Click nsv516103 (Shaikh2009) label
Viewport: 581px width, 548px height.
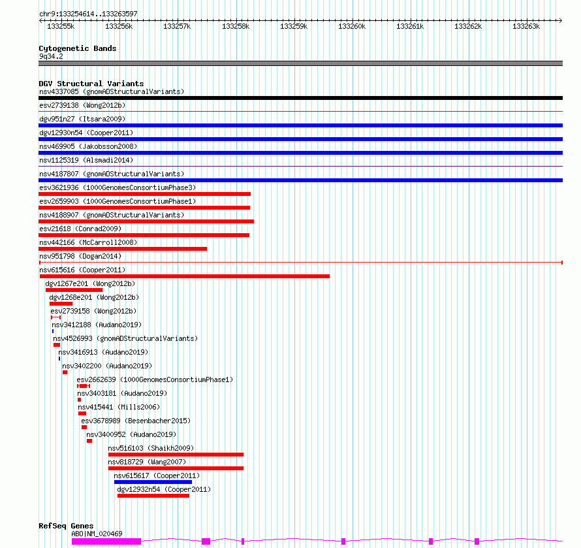(151, 448)
